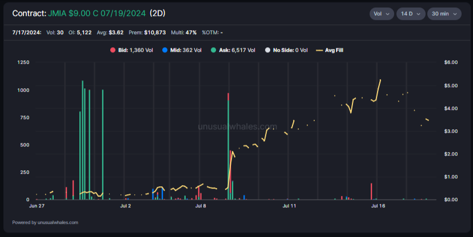Click the 1250 volume axis label
Screen dimensions: 473x237
[x=23, y=62]
